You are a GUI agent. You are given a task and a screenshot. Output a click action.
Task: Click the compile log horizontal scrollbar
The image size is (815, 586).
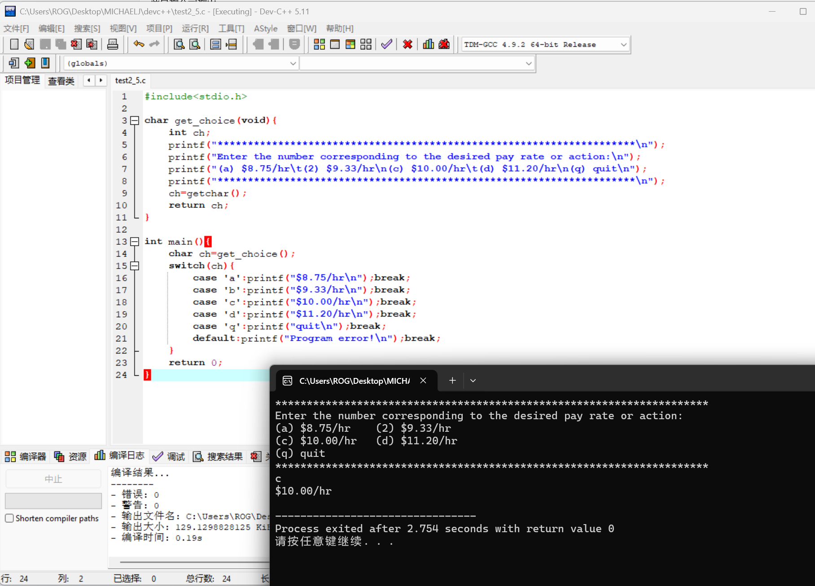(x=194, y=561)
